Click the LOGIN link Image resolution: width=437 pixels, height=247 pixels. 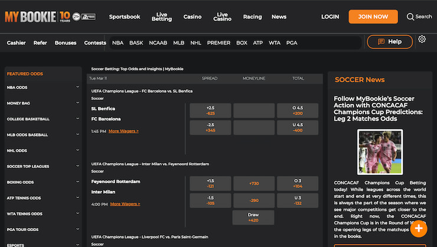[330, 17]
